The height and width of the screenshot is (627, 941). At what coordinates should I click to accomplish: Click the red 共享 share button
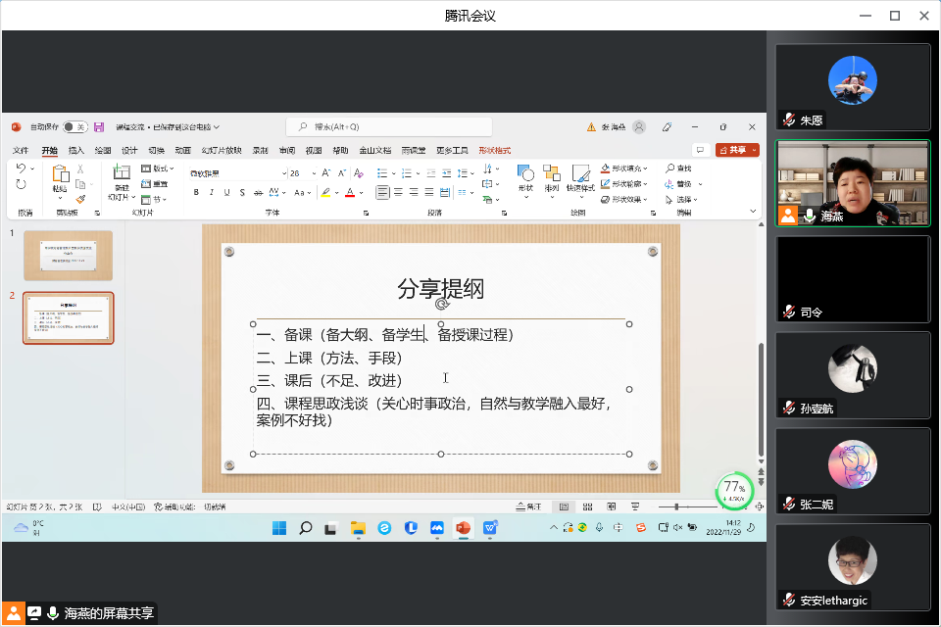[737, 150]
